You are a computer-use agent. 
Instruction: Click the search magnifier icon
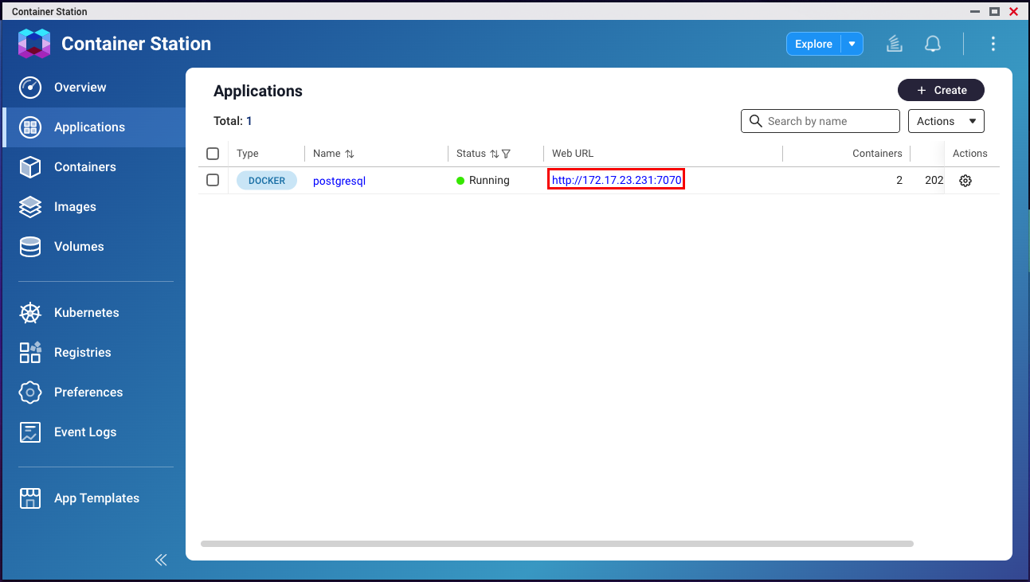[756, 121]
